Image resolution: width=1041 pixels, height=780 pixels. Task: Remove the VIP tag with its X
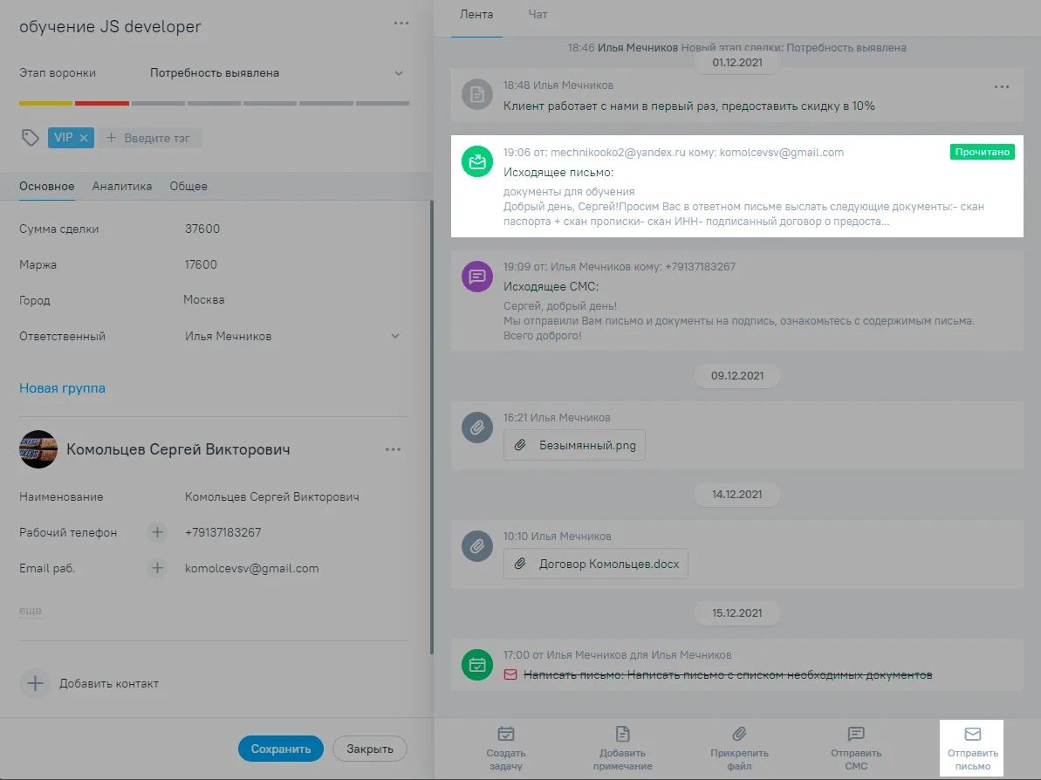(84, 138)
